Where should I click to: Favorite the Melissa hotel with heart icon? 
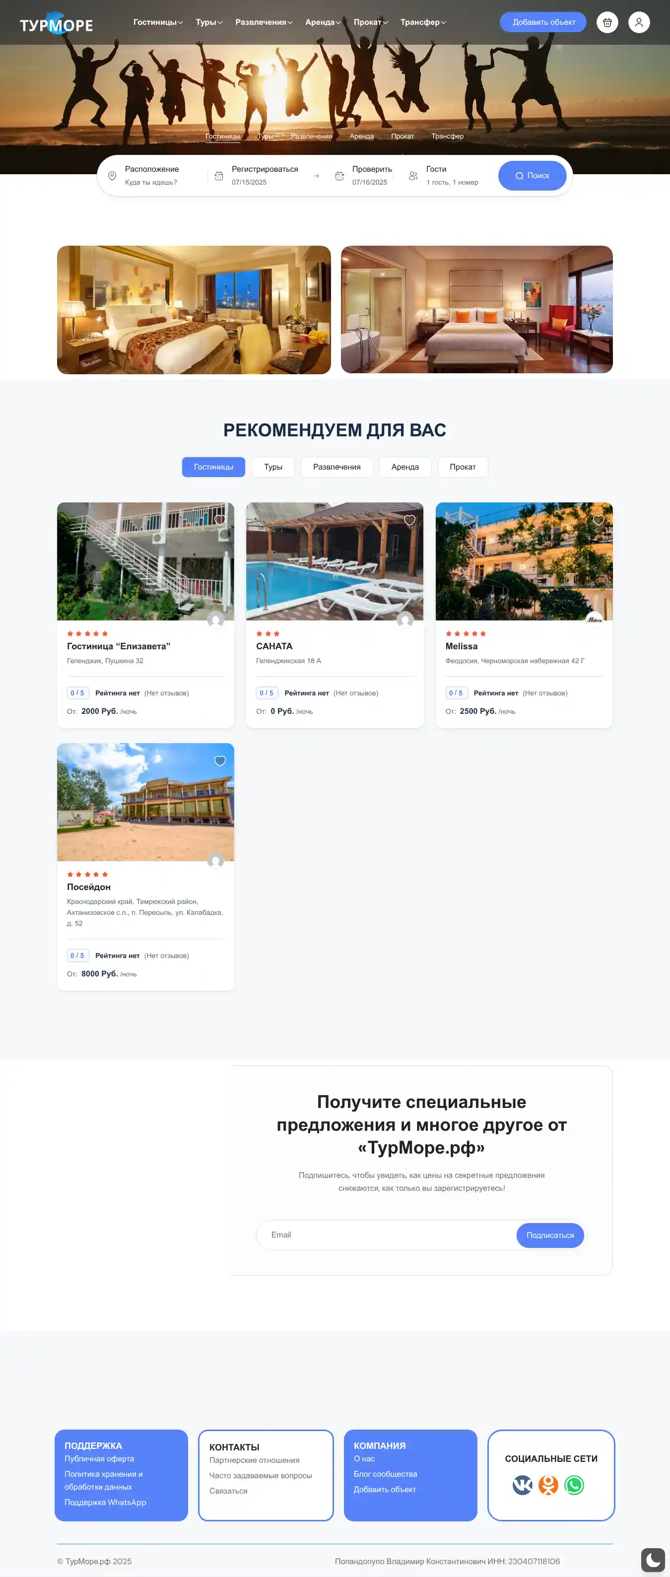coord(599,520)
